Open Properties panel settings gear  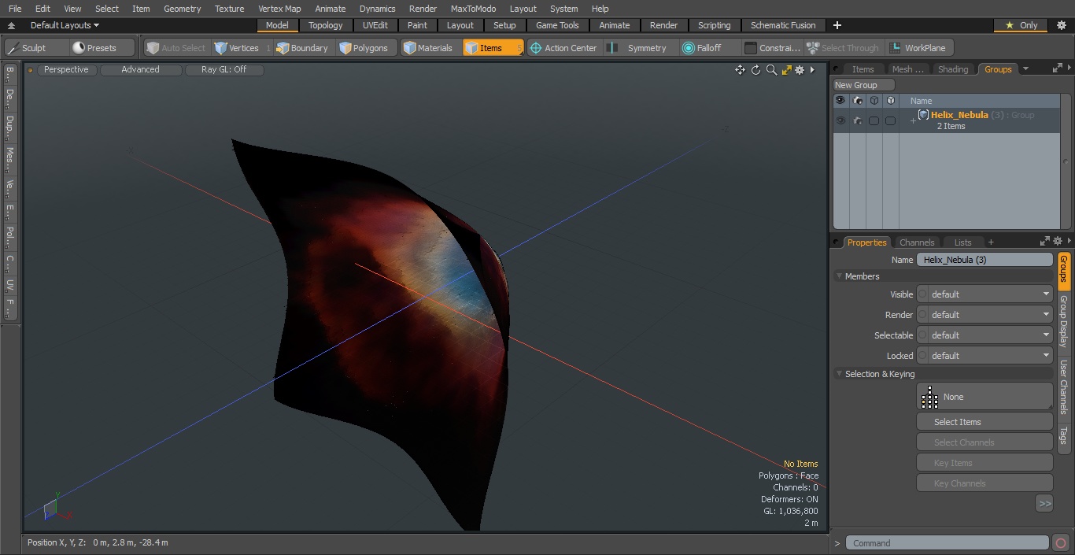click(x=1058, y=242)
